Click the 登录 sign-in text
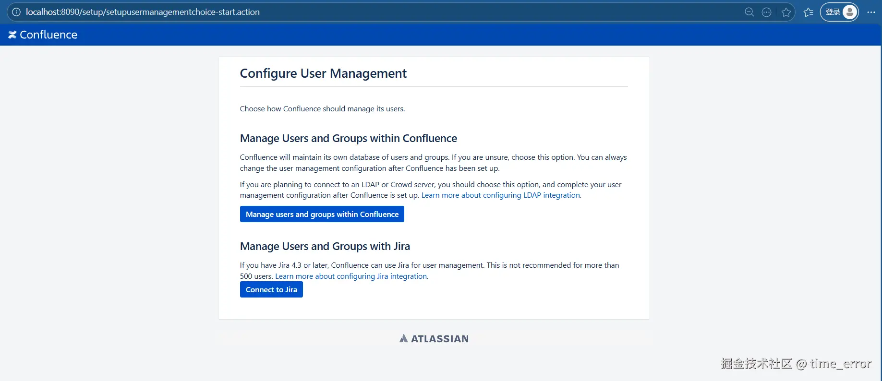This screenshot has height=381, width=882. (833, 12)
